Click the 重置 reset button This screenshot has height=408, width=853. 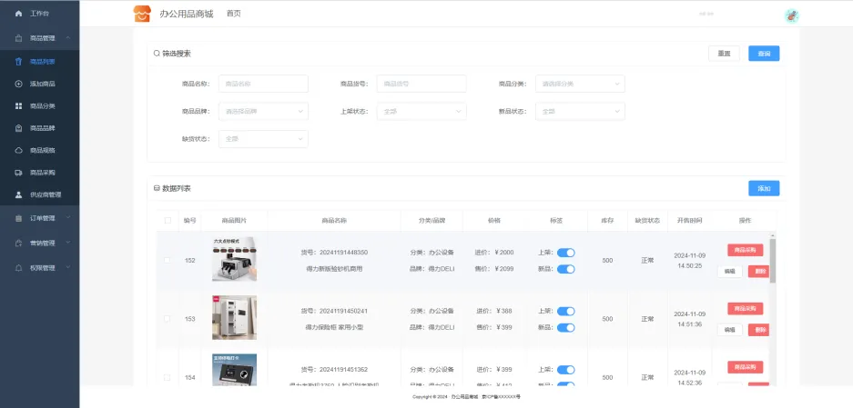tap(724, 54)
